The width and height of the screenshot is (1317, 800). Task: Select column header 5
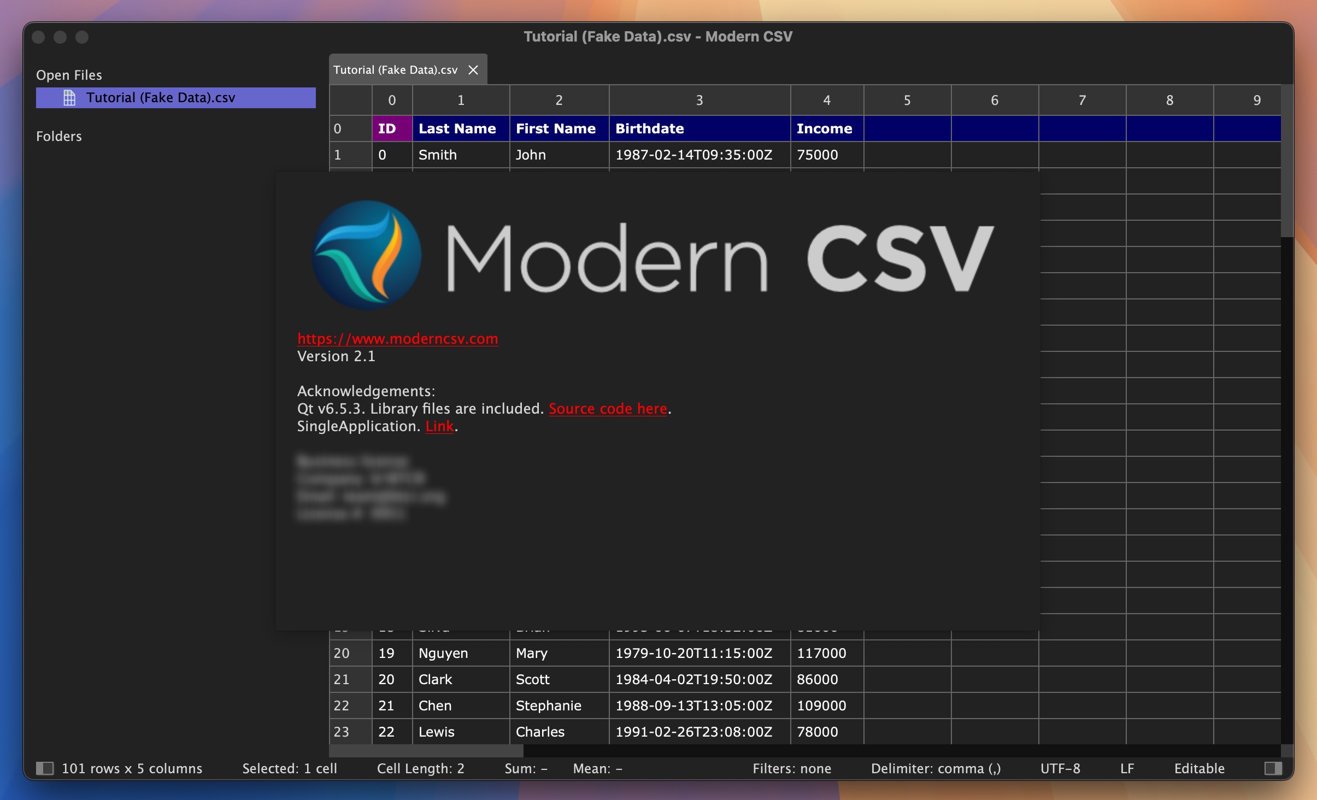[908, 100]
